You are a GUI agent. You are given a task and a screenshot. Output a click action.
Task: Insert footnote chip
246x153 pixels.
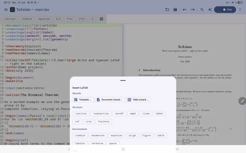point(104,122)
